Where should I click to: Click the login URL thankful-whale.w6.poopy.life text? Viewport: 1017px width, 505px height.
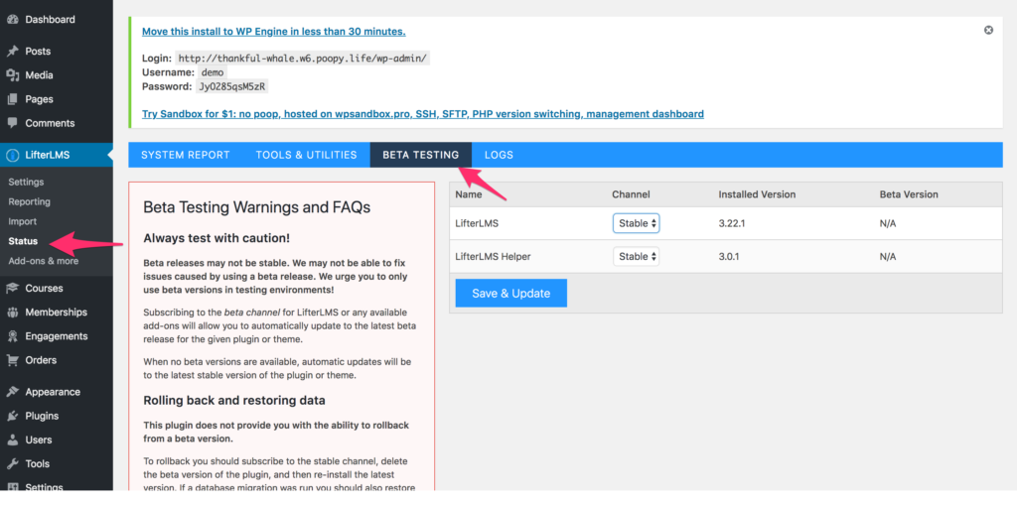pos(303,58)
